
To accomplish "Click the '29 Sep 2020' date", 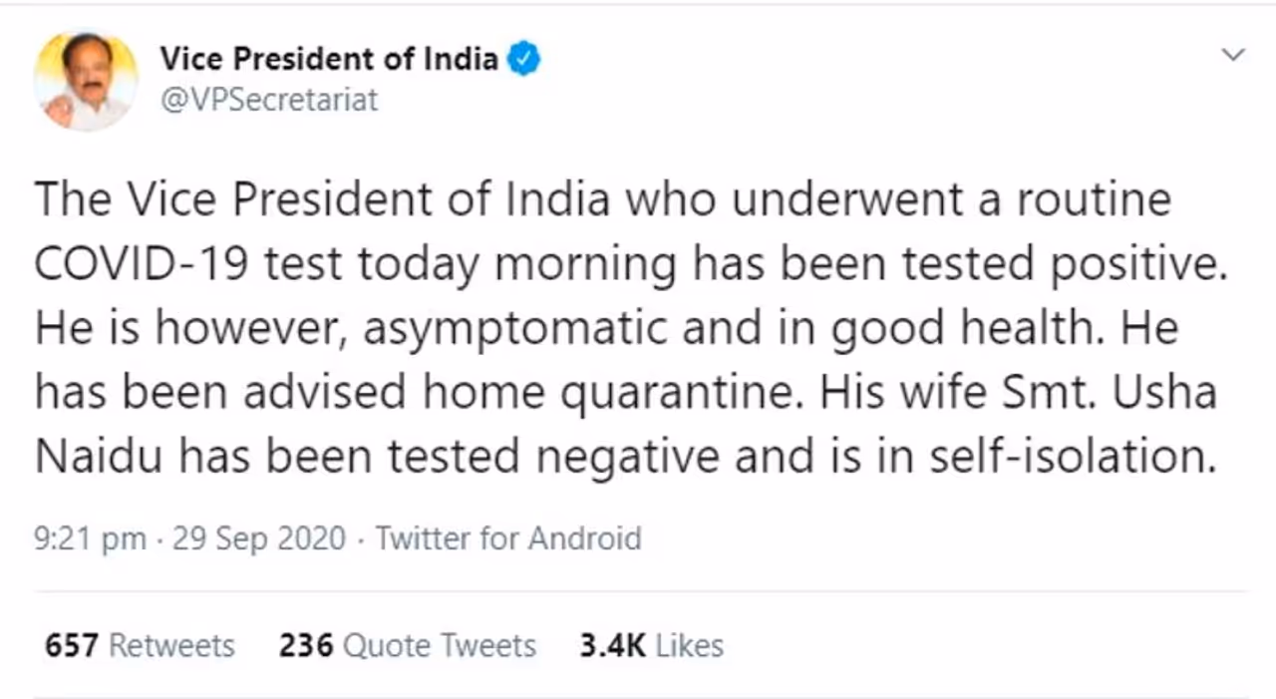I will click(x=259, y=539).
